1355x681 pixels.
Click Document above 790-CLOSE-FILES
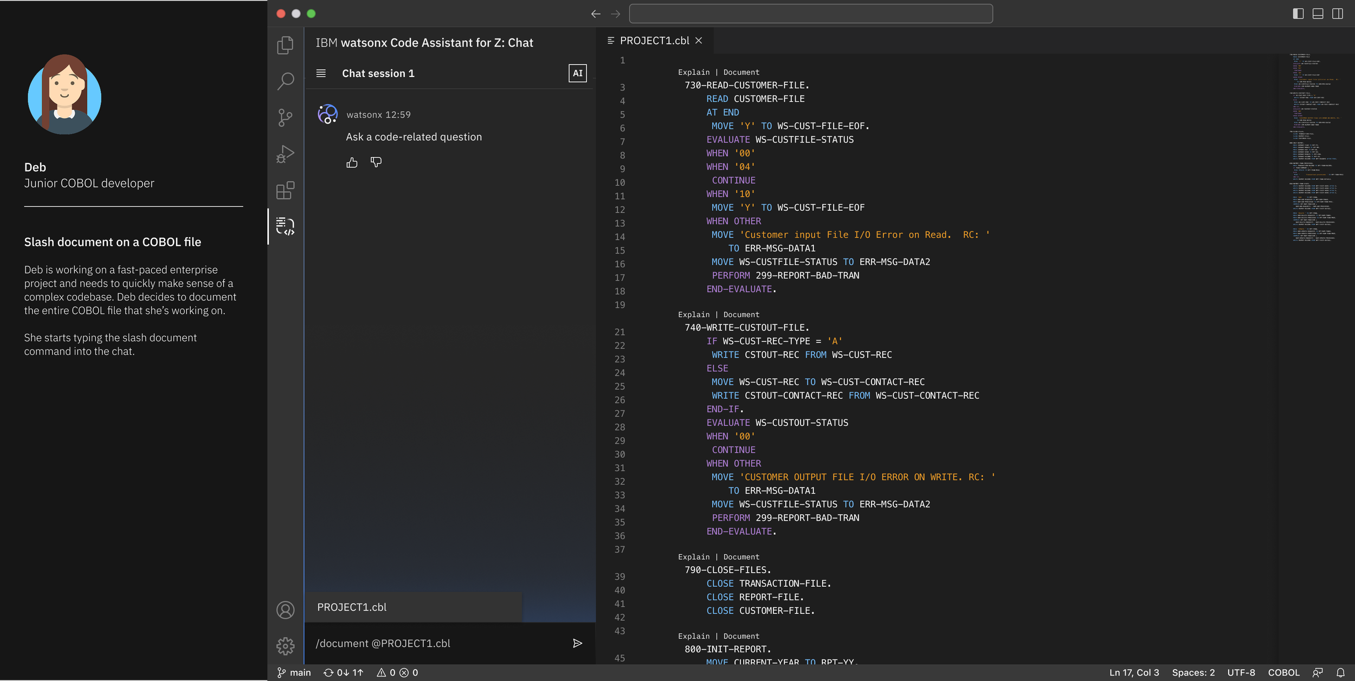pyautogui.click(x=741, y=556)
